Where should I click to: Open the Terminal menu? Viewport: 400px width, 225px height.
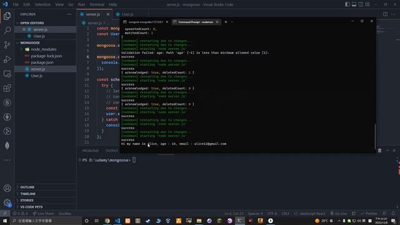(97, 4)
